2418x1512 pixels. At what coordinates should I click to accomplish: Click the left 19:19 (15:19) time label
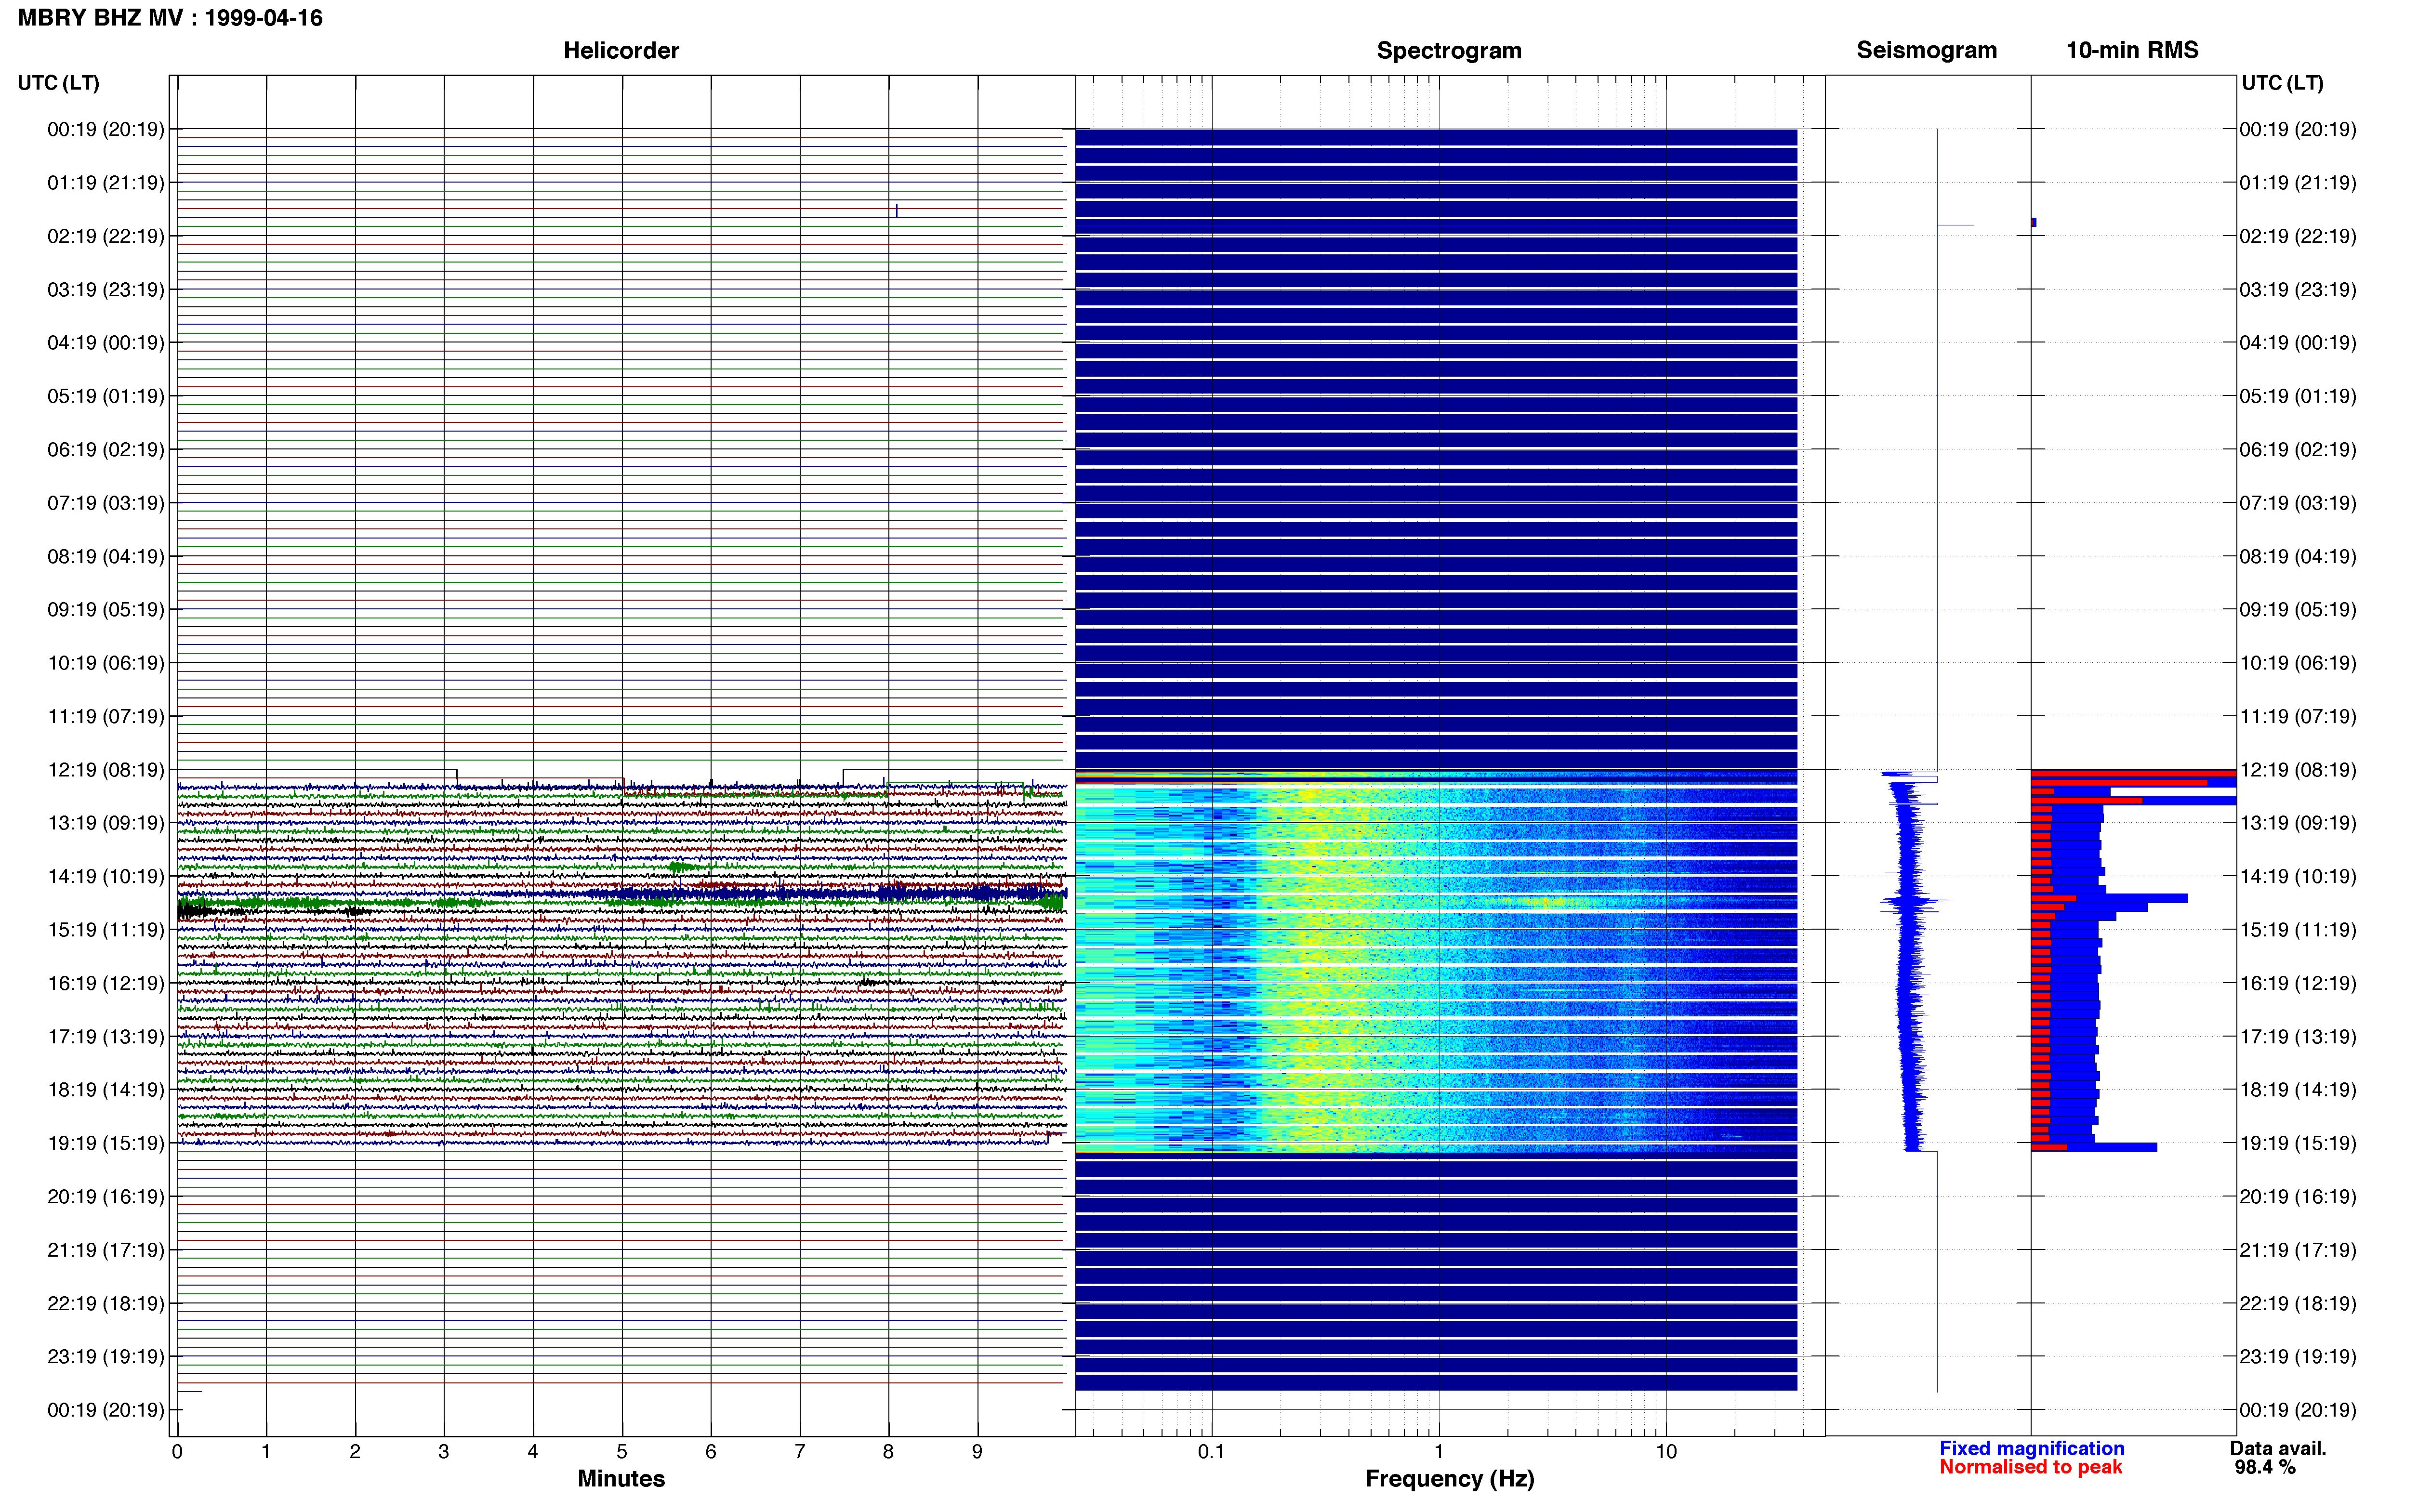click(106, 1143)
